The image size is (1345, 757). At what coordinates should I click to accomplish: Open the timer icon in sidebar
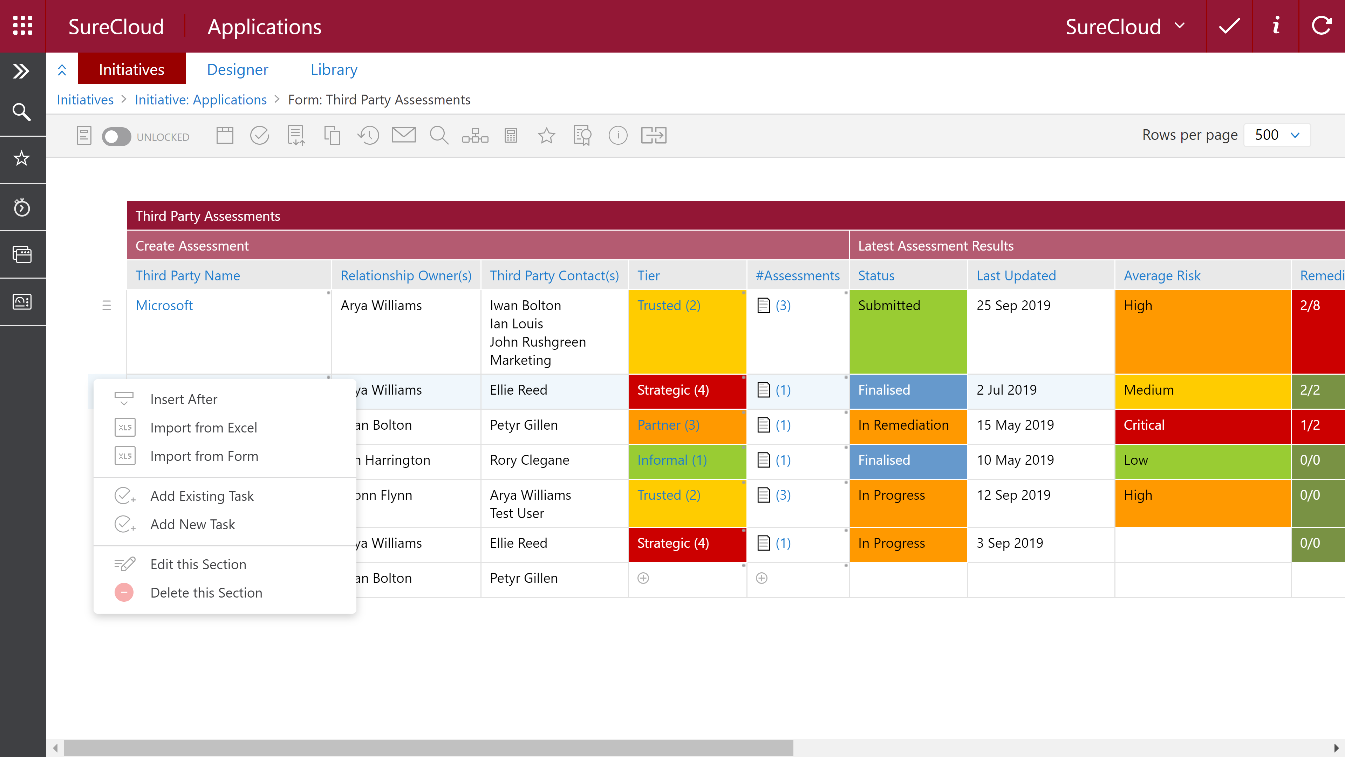point(21,207)
